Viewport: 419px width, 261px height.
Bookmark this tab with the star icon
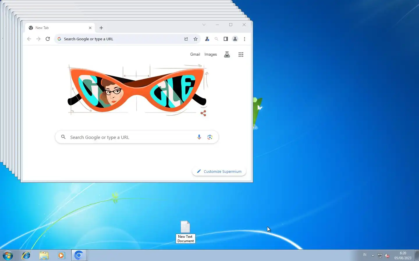(196, 39)
